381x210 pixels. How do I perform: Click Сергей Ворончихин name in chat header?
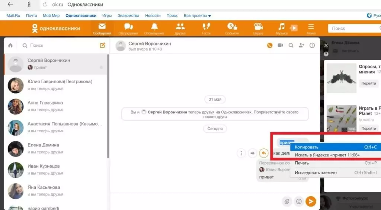[x=150, y=44]
